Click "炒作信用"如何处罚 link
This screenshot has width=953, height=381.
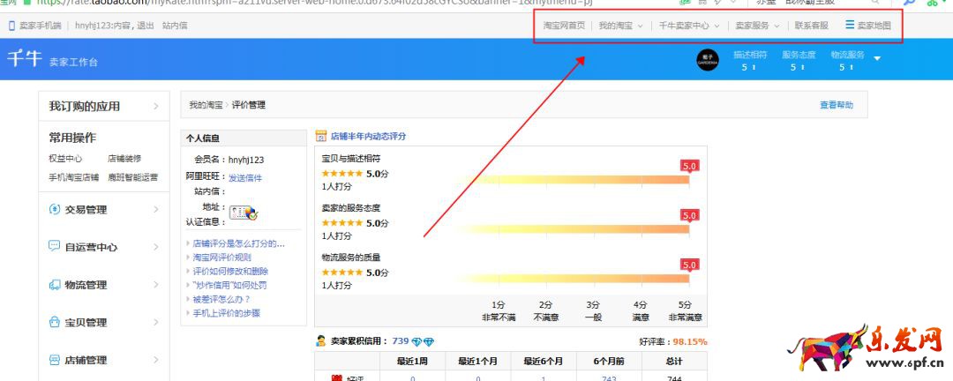tap(229, 285)
